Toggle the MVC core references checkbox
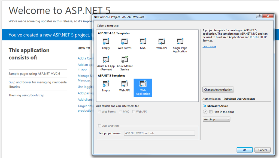 coord(120,112)
